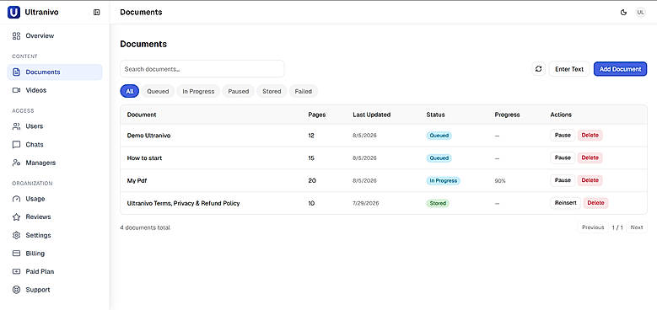Click the Queued badge for How to start
The image size is (657, 310).
pos(439,158)
